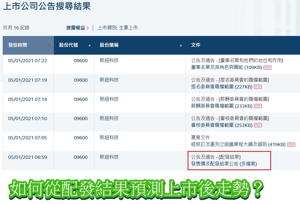Open 薪酬委員會職權範圍 (233KB) document link
Screen dimensions: 300x204
click(222, 106)
